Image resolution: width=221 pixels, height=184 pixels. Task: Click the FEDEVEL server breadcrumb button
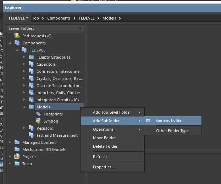18,18
